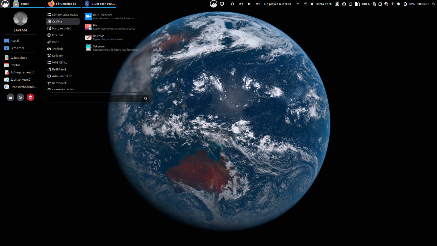Open the Kedvencek favorites category
Viewport: 437px width, 246px height.
click(x=63, y=83)
